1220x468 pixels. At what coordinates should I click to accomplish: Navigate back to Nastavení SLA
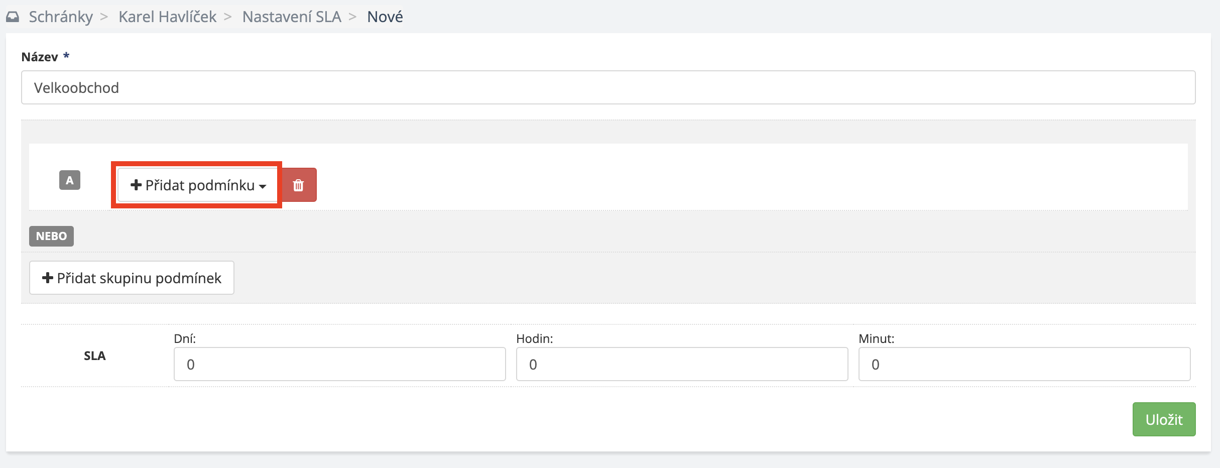(292, 17)
